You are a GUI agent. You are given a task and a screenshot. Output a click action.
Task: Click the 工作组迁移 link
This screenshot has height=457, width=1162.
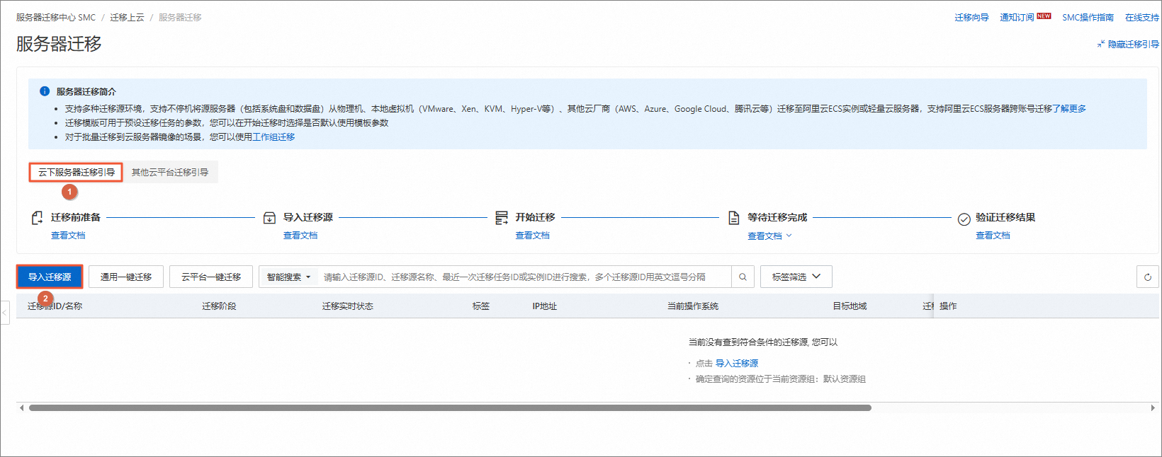[x=273, y=137]
